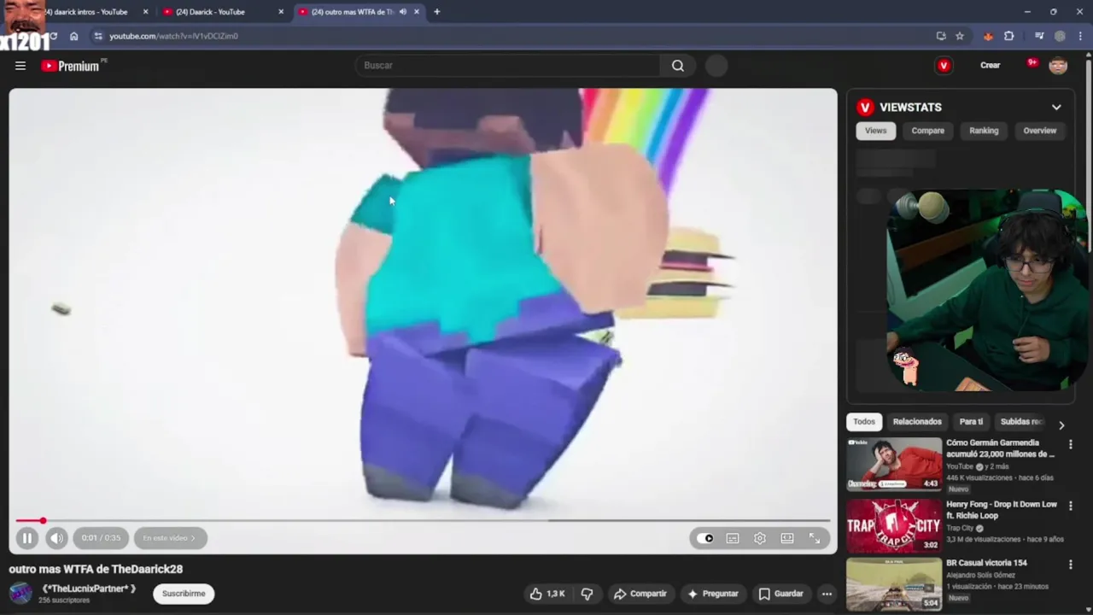1093x615 pixels.
Task: Click the Guardar button
Action: [x=781, y=594]
